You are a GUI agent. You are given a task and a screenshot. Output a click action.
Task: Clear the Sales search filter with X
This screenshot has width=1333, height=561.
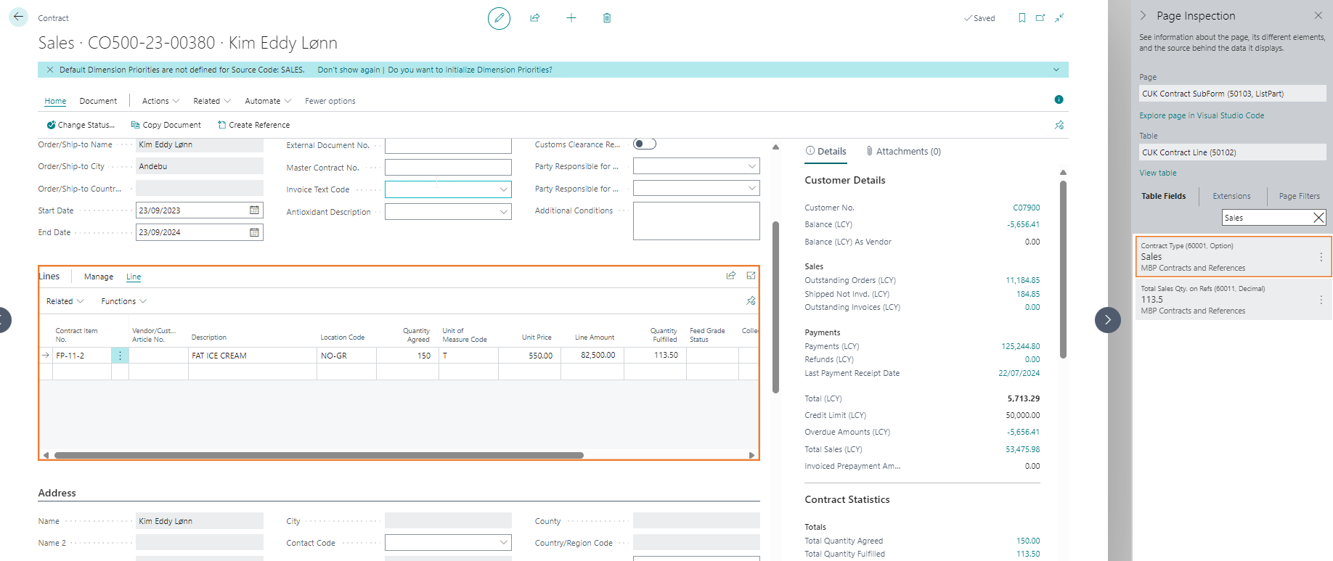pyautogui.click(x=1318, y=218)
